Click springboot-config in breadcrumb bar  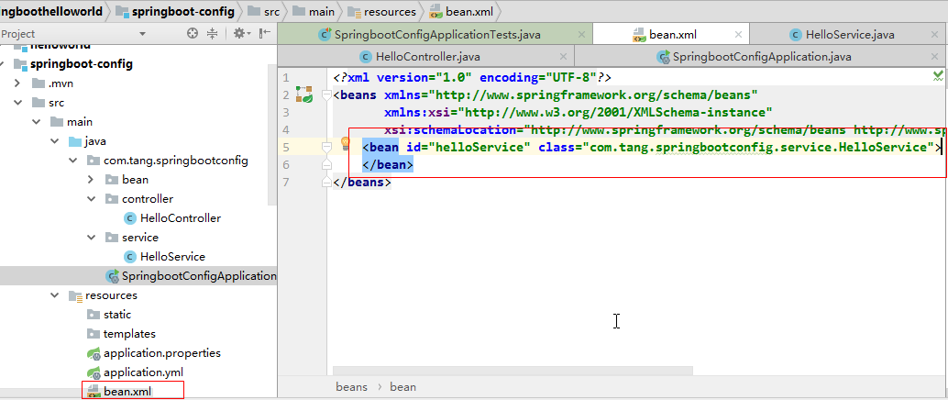click(175, 12)
